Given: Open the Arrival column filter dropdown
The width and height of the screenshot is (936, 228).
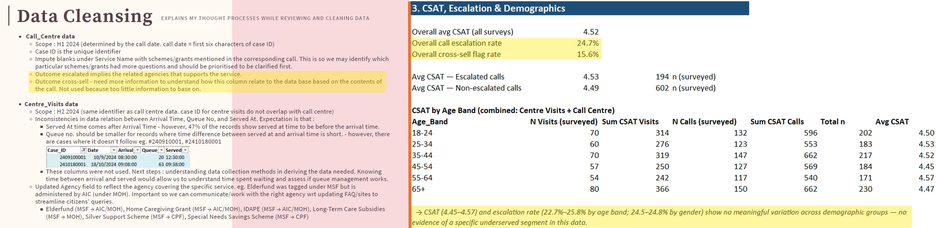Looking at the screenshot, I should [x=137, y=150].
